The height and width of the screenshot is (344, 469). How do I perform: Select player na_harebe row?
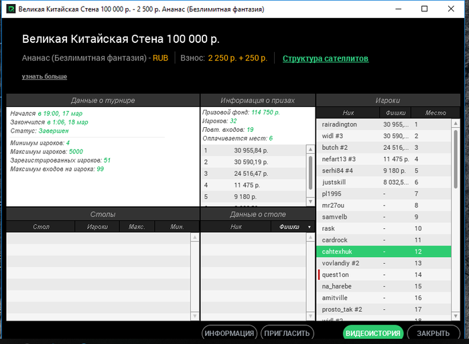click(x=383, y=286)
